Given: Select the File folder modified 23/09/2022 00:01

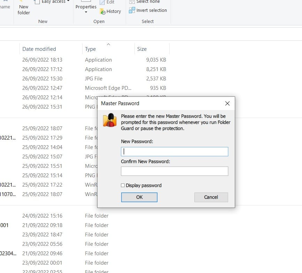Looking at the screenshot, I should pos(85,263).
